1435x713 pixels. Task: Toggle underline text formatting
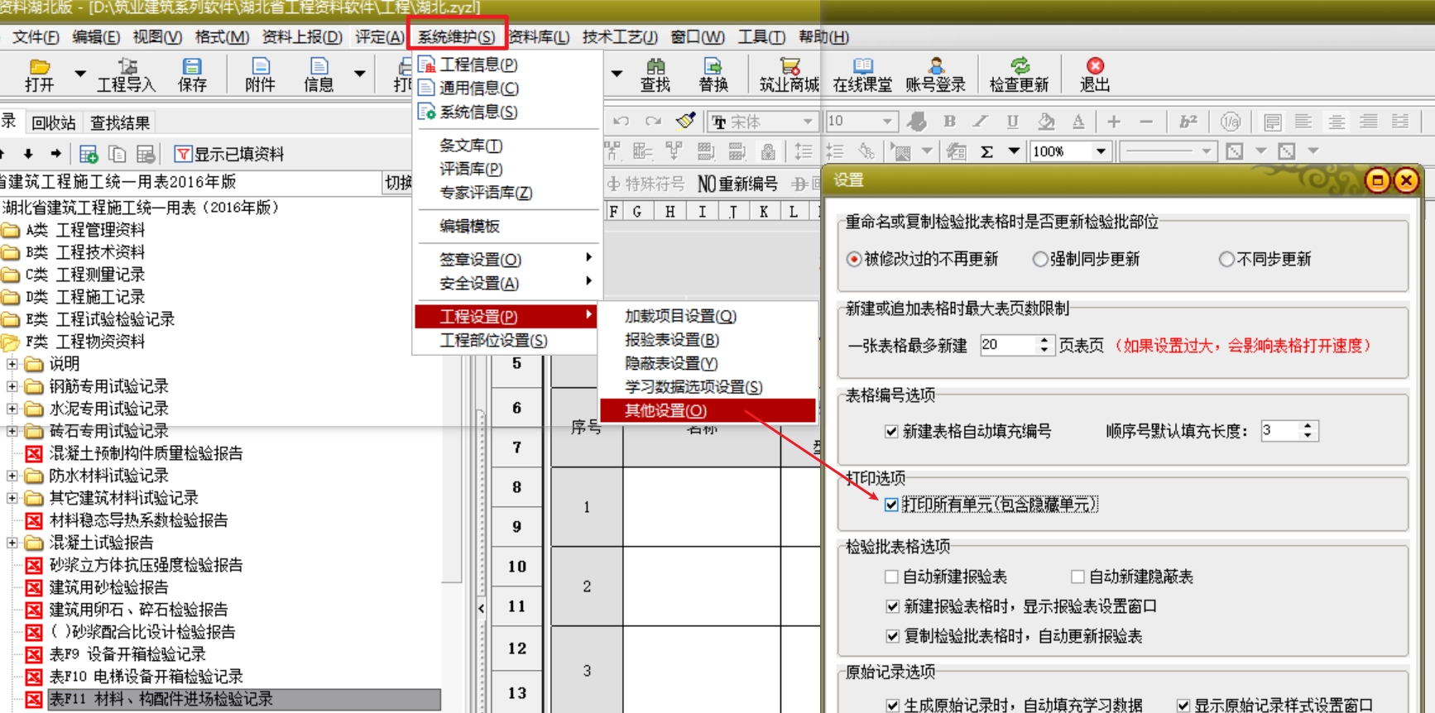pyautogui.click(x=1012, y=122)
